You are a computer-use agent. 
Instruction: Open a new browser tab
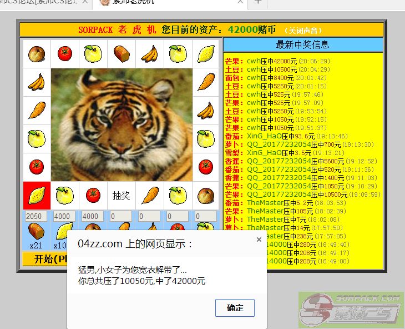point(257,2)
